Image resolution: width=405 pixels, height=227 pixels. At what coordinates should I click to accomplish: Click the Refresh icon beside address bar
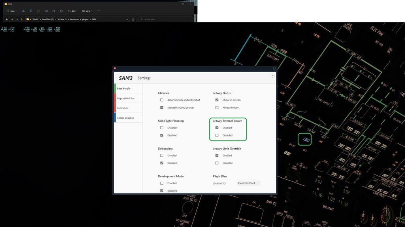point(133,19)
